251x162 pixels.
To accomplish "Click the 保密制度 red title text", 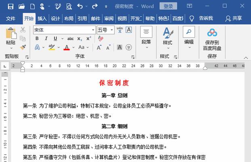I will (x=114, y=83).
